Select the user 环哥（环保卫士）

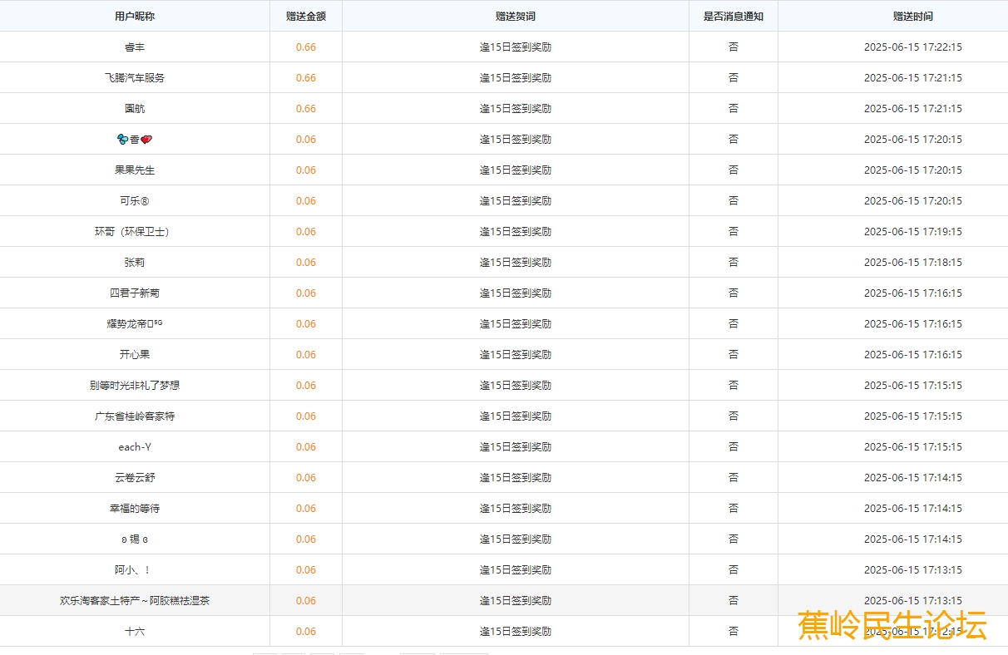pyautogui.click(x=135, y=232)
